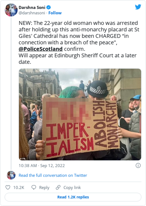
Task: Click the Copy link text
Action: point(72,188)
